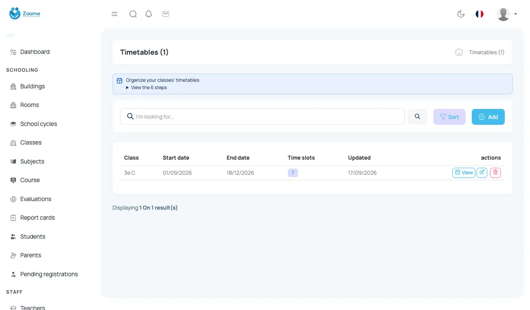Click the time slots badge 7
This screenshot has height=310, width=530.
pos(293,173)
